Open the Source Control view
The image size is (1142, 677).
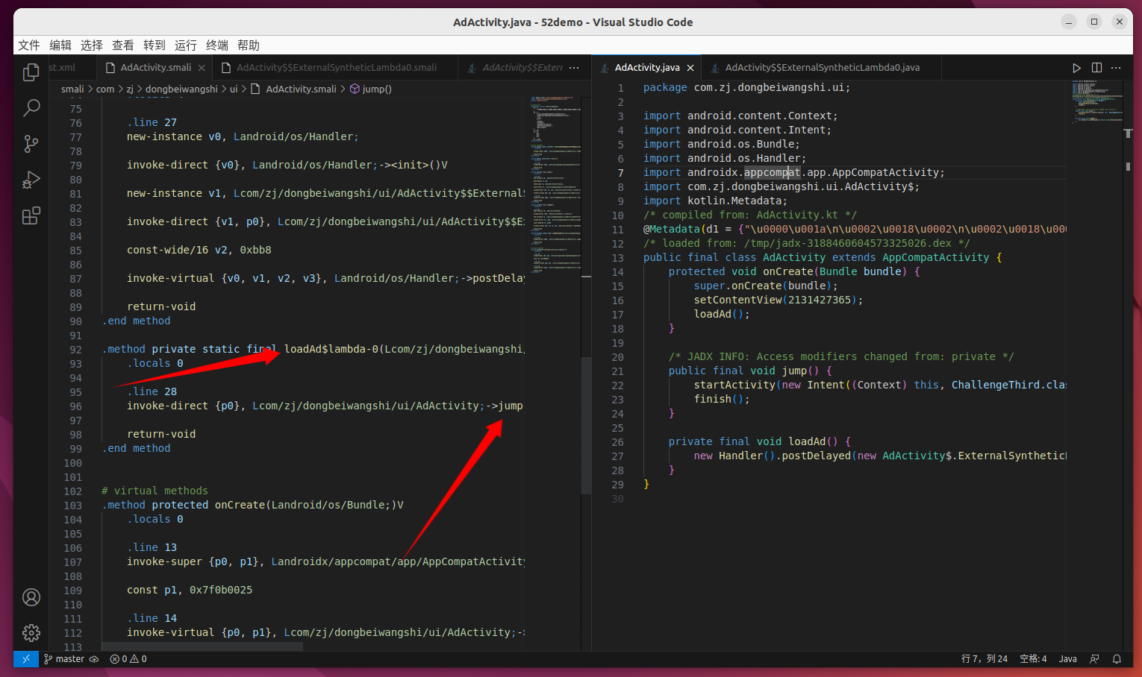pyautogui.click(x=31, y=144)
